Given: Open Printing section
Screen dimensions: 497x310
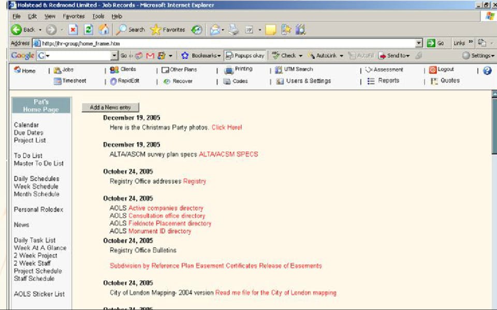Looking at the screenshot, I should click(x=238, y=69).
